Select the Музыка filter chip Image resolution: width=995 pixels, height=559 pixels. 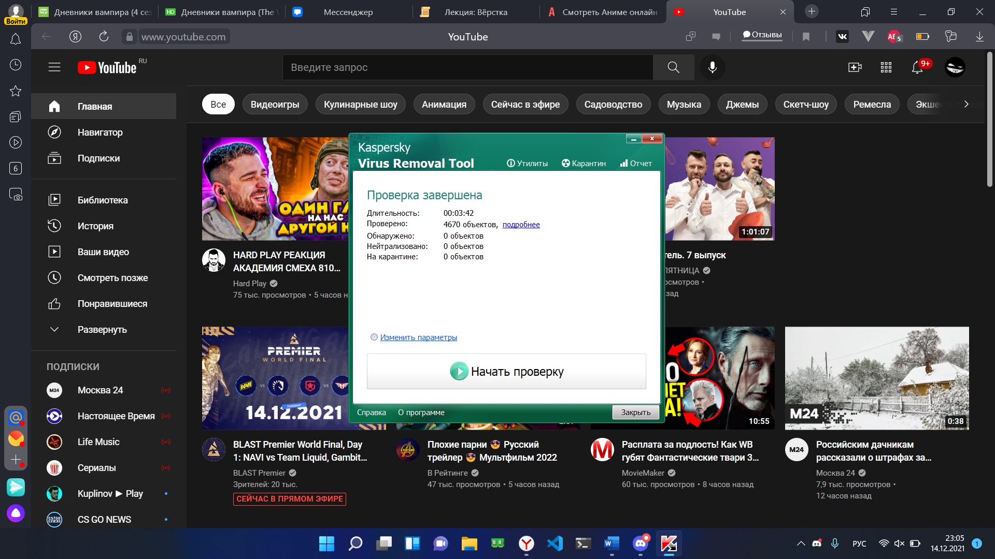pyautogui.click(x=684, y=105)
